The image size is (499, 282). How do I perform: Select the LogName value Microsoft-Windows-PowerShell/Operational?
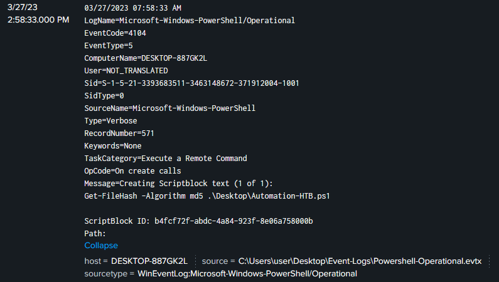coord(207,20)
